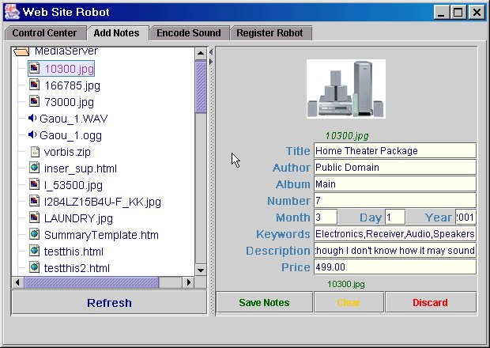The height and width of the screenshot is (348, 490).
Task: Click the MediaServer folder icon
Action: pos(21,51)
